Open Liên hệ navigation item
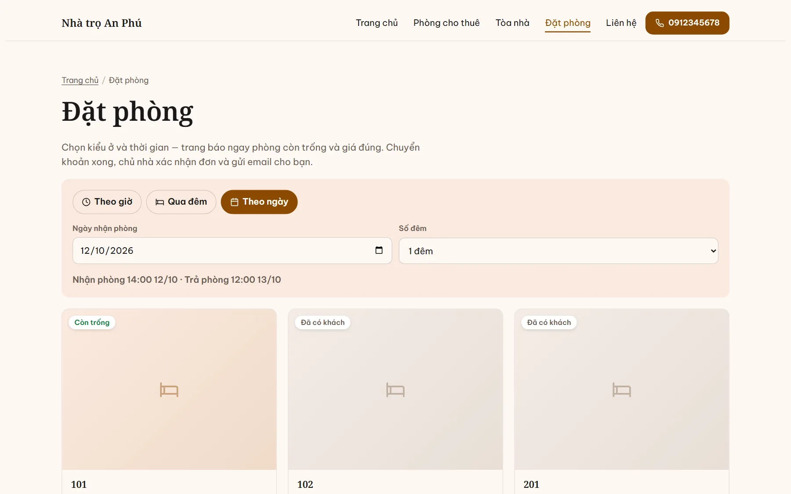 (621, 23)
